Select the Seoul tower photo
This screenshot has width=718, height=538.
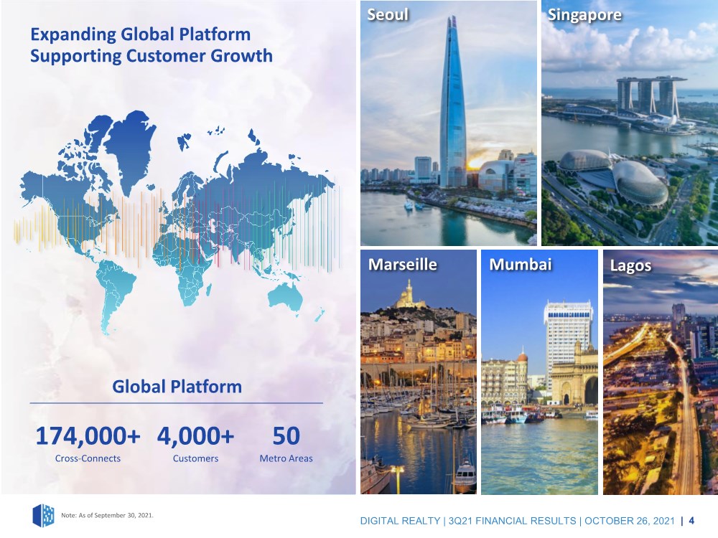pos(448,123)
